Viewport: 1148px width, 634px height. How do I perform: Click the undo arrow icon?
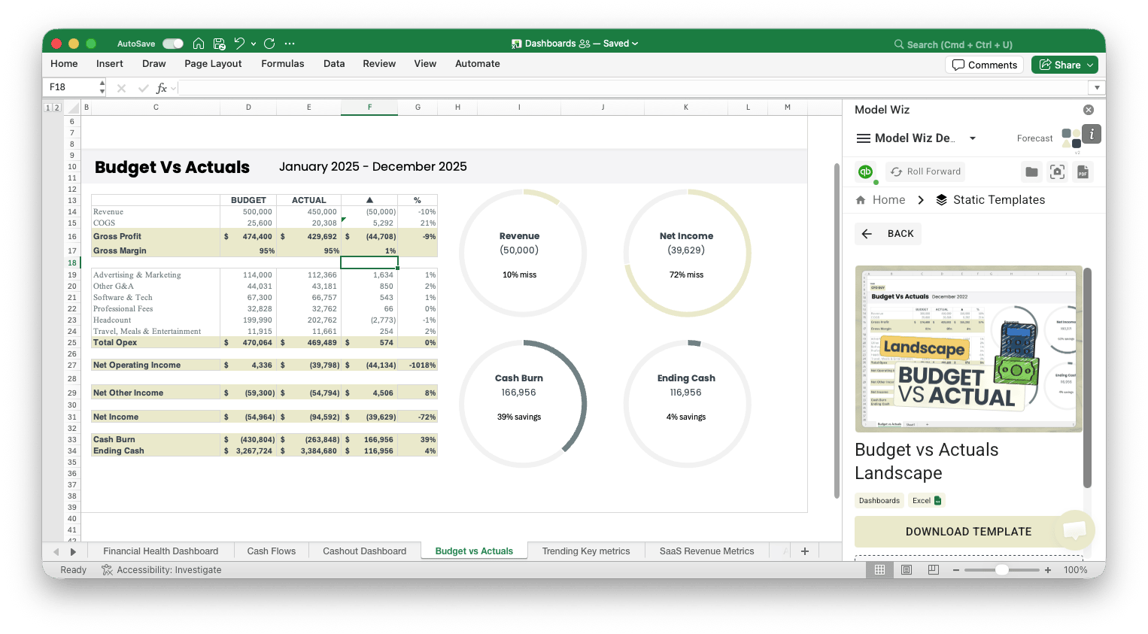pos(239,44)
